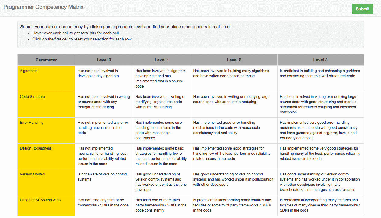Screen dimensions: 381x218
Task: Choose Level 1 for Error Handling
Action: pos(162,130)
